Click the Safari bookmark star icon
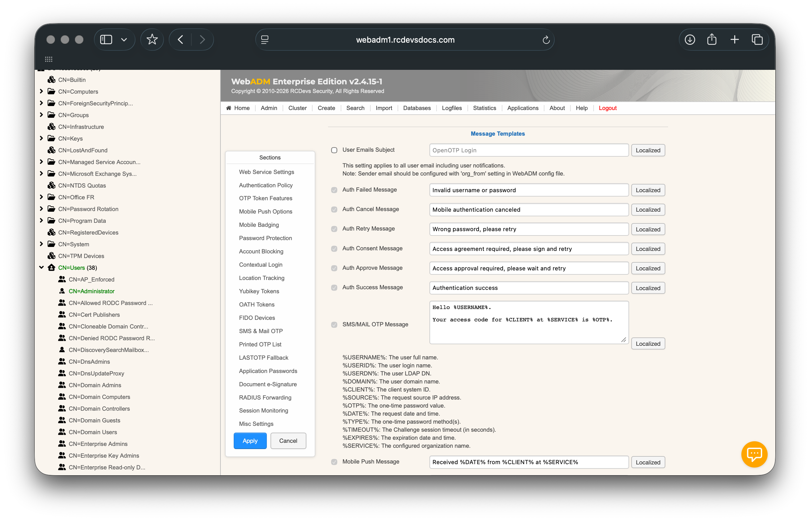This screenshot has width=810, height=521. click(x=152, y=40)
